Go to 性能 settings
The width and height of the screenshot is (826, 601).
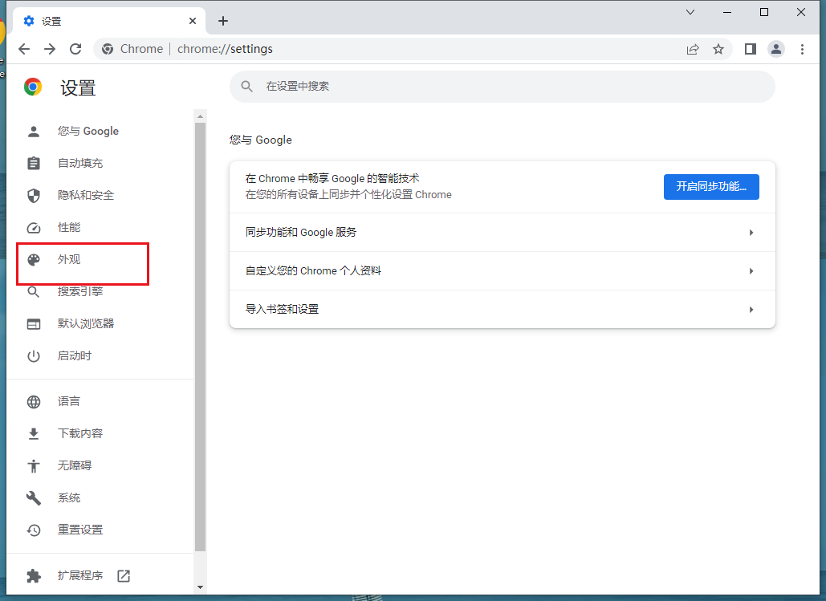(x=69, y=228)
